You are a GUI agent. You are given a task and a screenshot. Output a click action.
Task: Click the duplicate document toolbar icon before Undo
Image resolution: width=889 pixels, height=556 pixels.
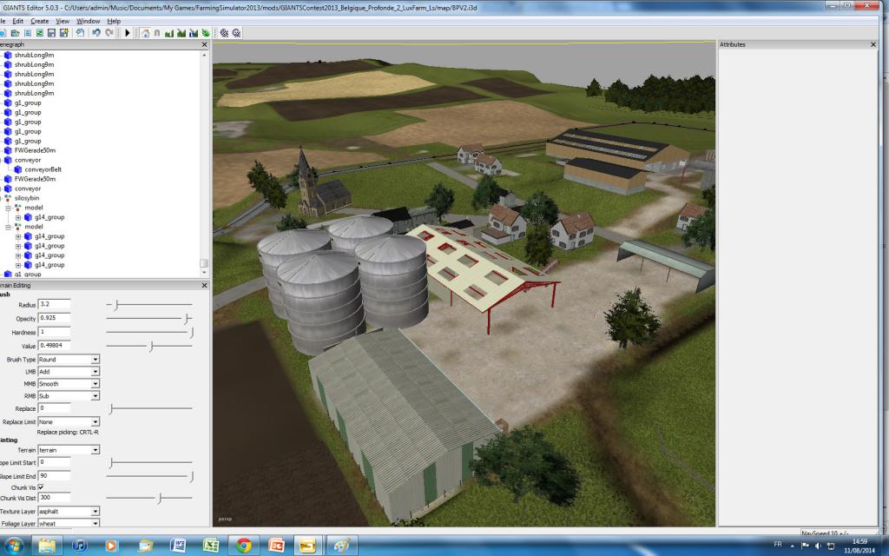[x=80, y=33]
